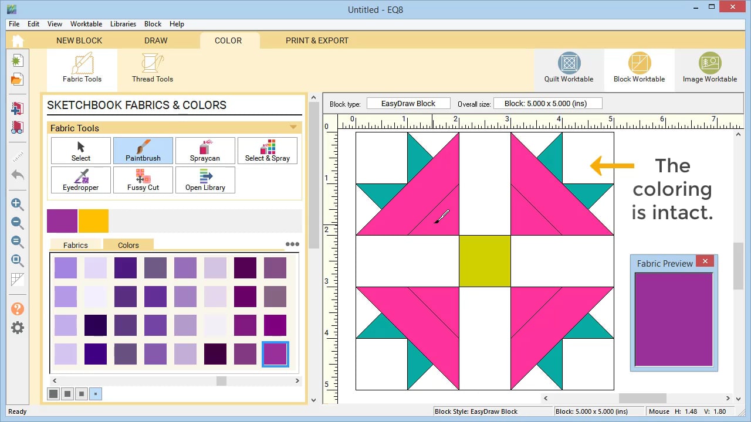
Task: Activate the Spraycan tool
Action: pos(205,151)
